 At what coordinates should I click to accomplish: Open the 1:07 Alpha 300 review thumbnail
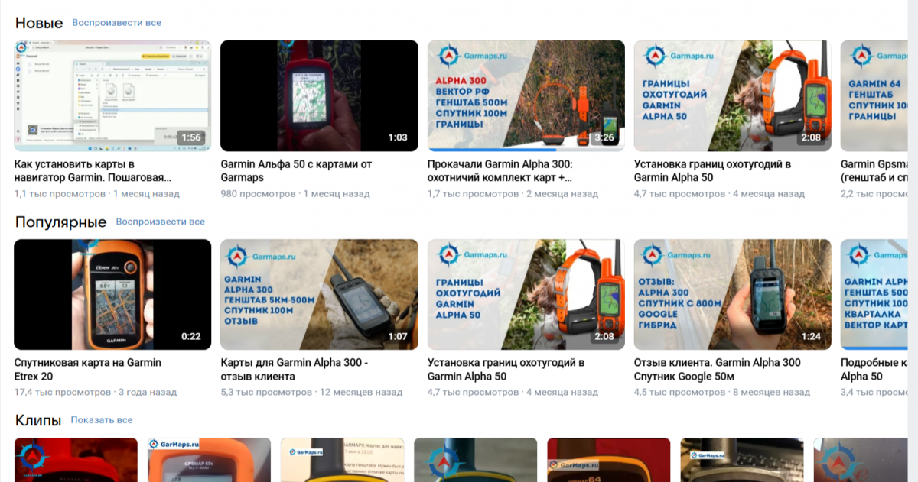319,294
